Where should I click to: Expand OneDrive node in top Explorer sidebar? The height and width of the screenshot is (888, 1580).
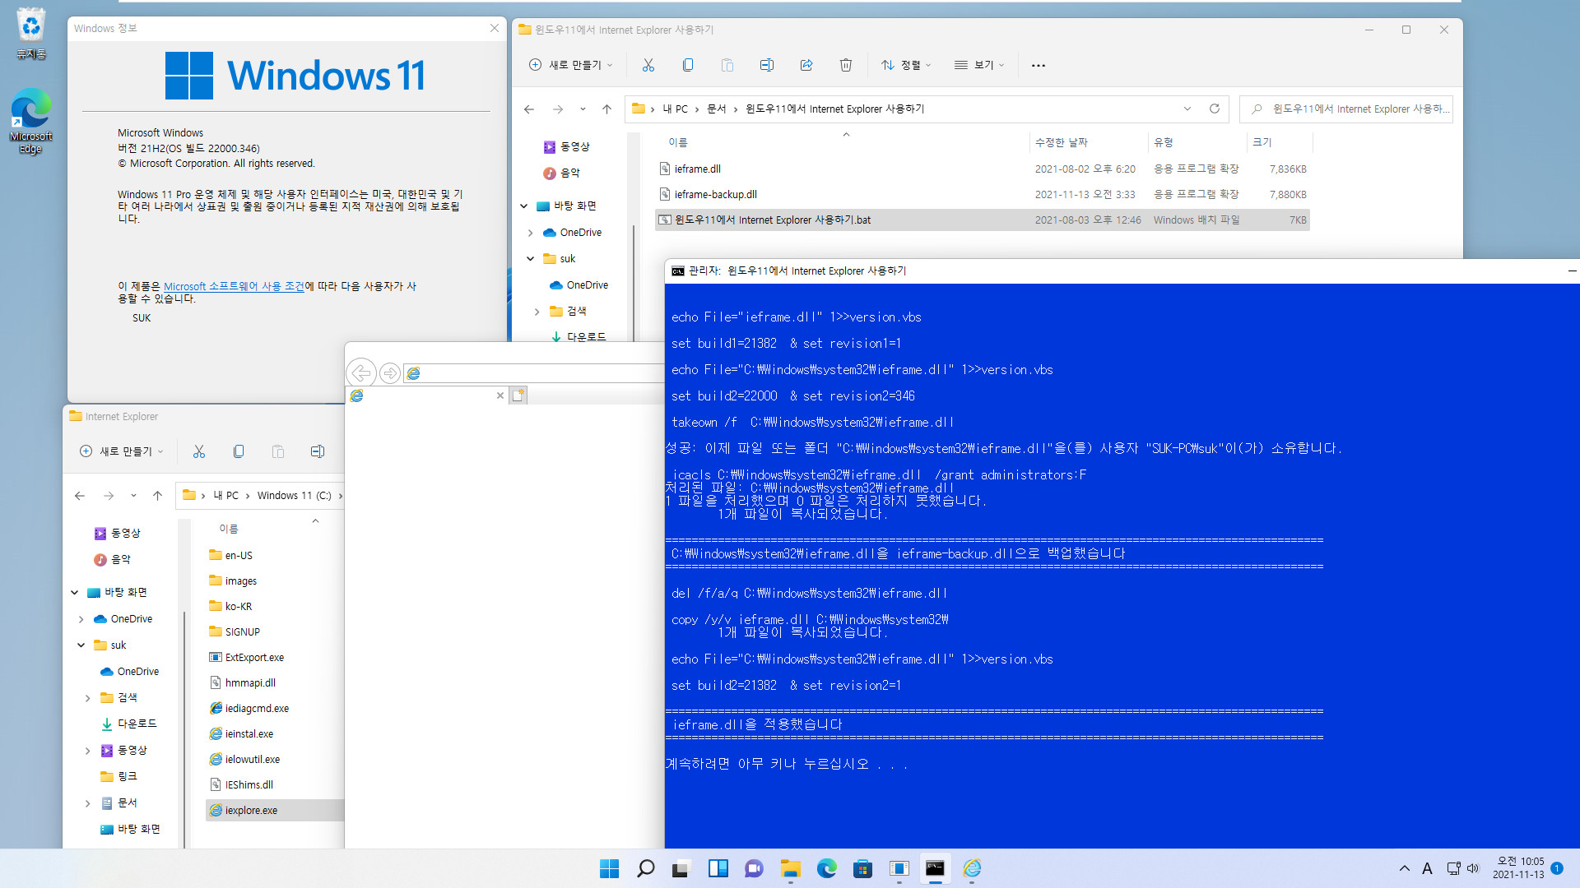530,233
